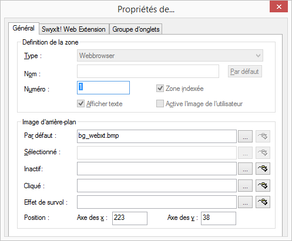Toggle the Afficher texte checkbox
The image size is (292, 241).
tap(80, 104)
